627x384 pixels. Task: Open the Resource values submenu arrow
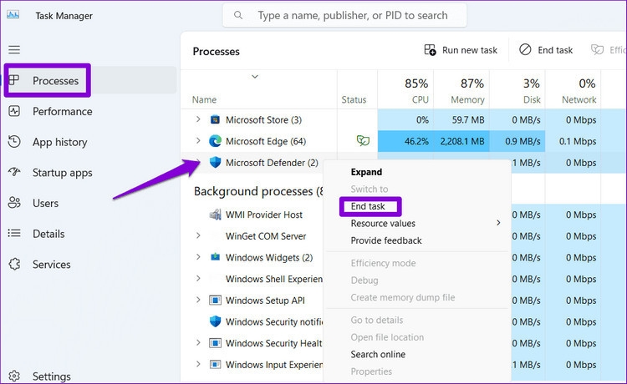click(498, 223)
